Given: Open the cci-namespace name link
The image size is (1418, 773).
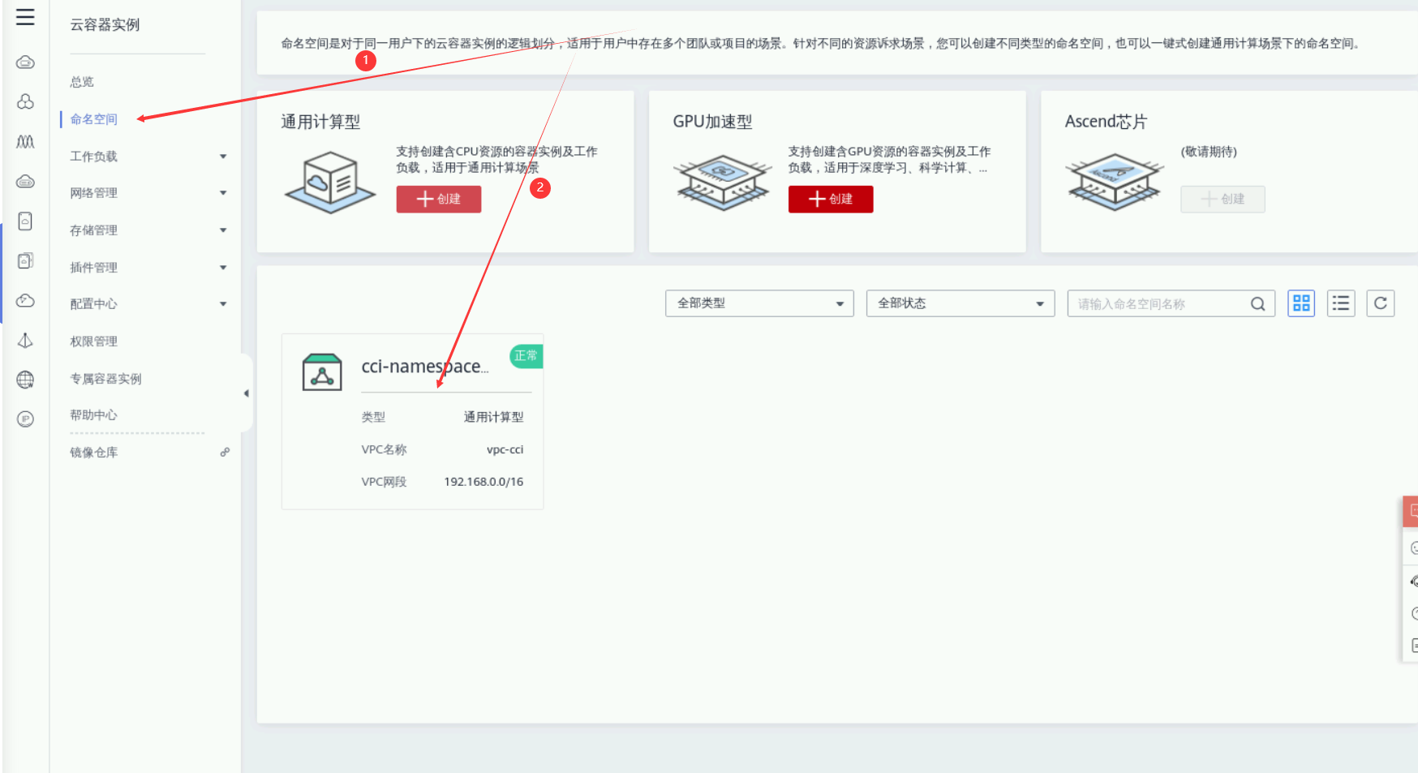Looking at the screenshot, I should pos(425,367).
